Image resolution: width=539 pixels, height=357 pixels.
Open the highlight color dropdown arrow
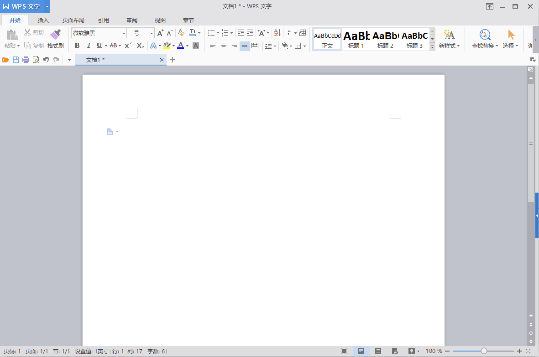tap(173, 46)
